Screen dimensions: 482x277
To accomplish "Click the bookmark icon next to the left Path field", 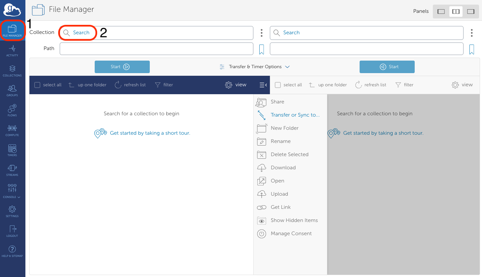I will click(x=261, y=49).
